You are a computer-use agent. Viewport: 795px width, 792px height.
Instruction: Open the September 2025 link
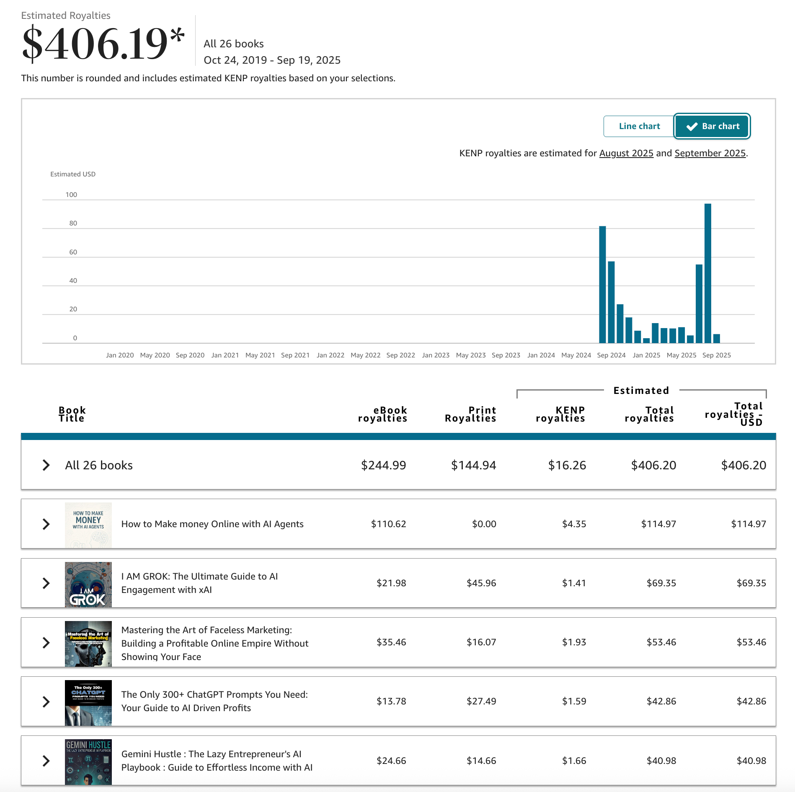[710, 153]
